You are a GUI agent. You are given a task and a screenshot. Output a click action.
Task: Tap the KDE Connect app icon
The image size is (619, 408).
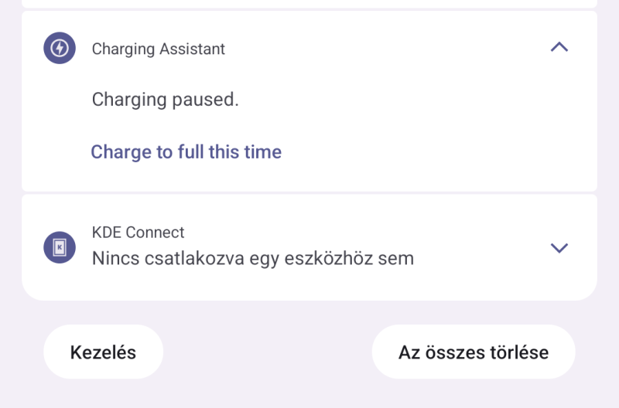coord(60,247)
